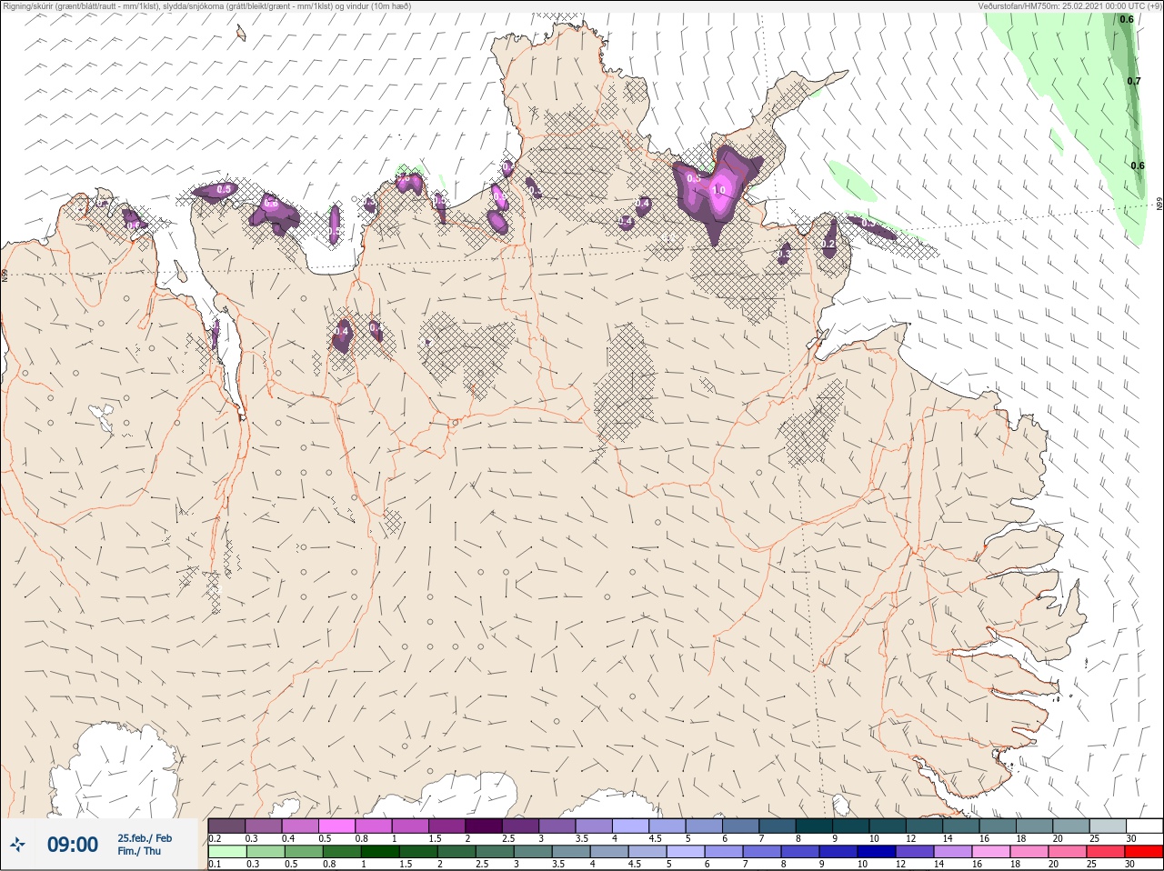
Task: Click the darkest purple swatch between 2 and 2.5
Action: [484, 826]
